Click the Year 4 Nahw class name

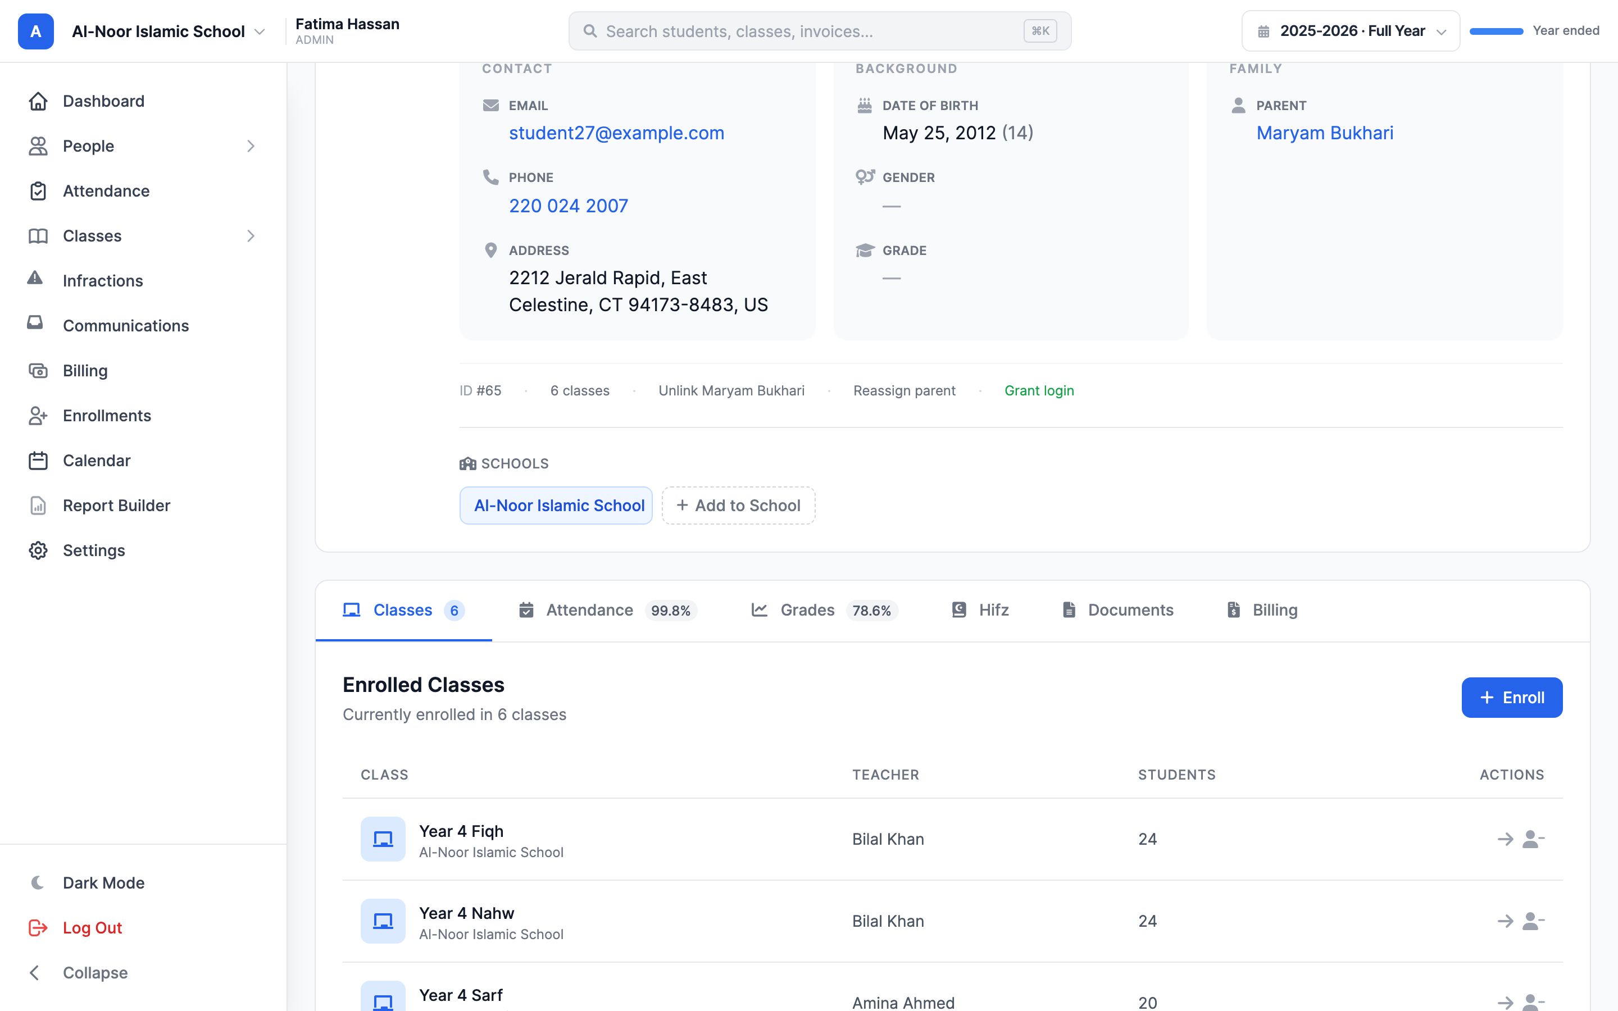[467, 913]
